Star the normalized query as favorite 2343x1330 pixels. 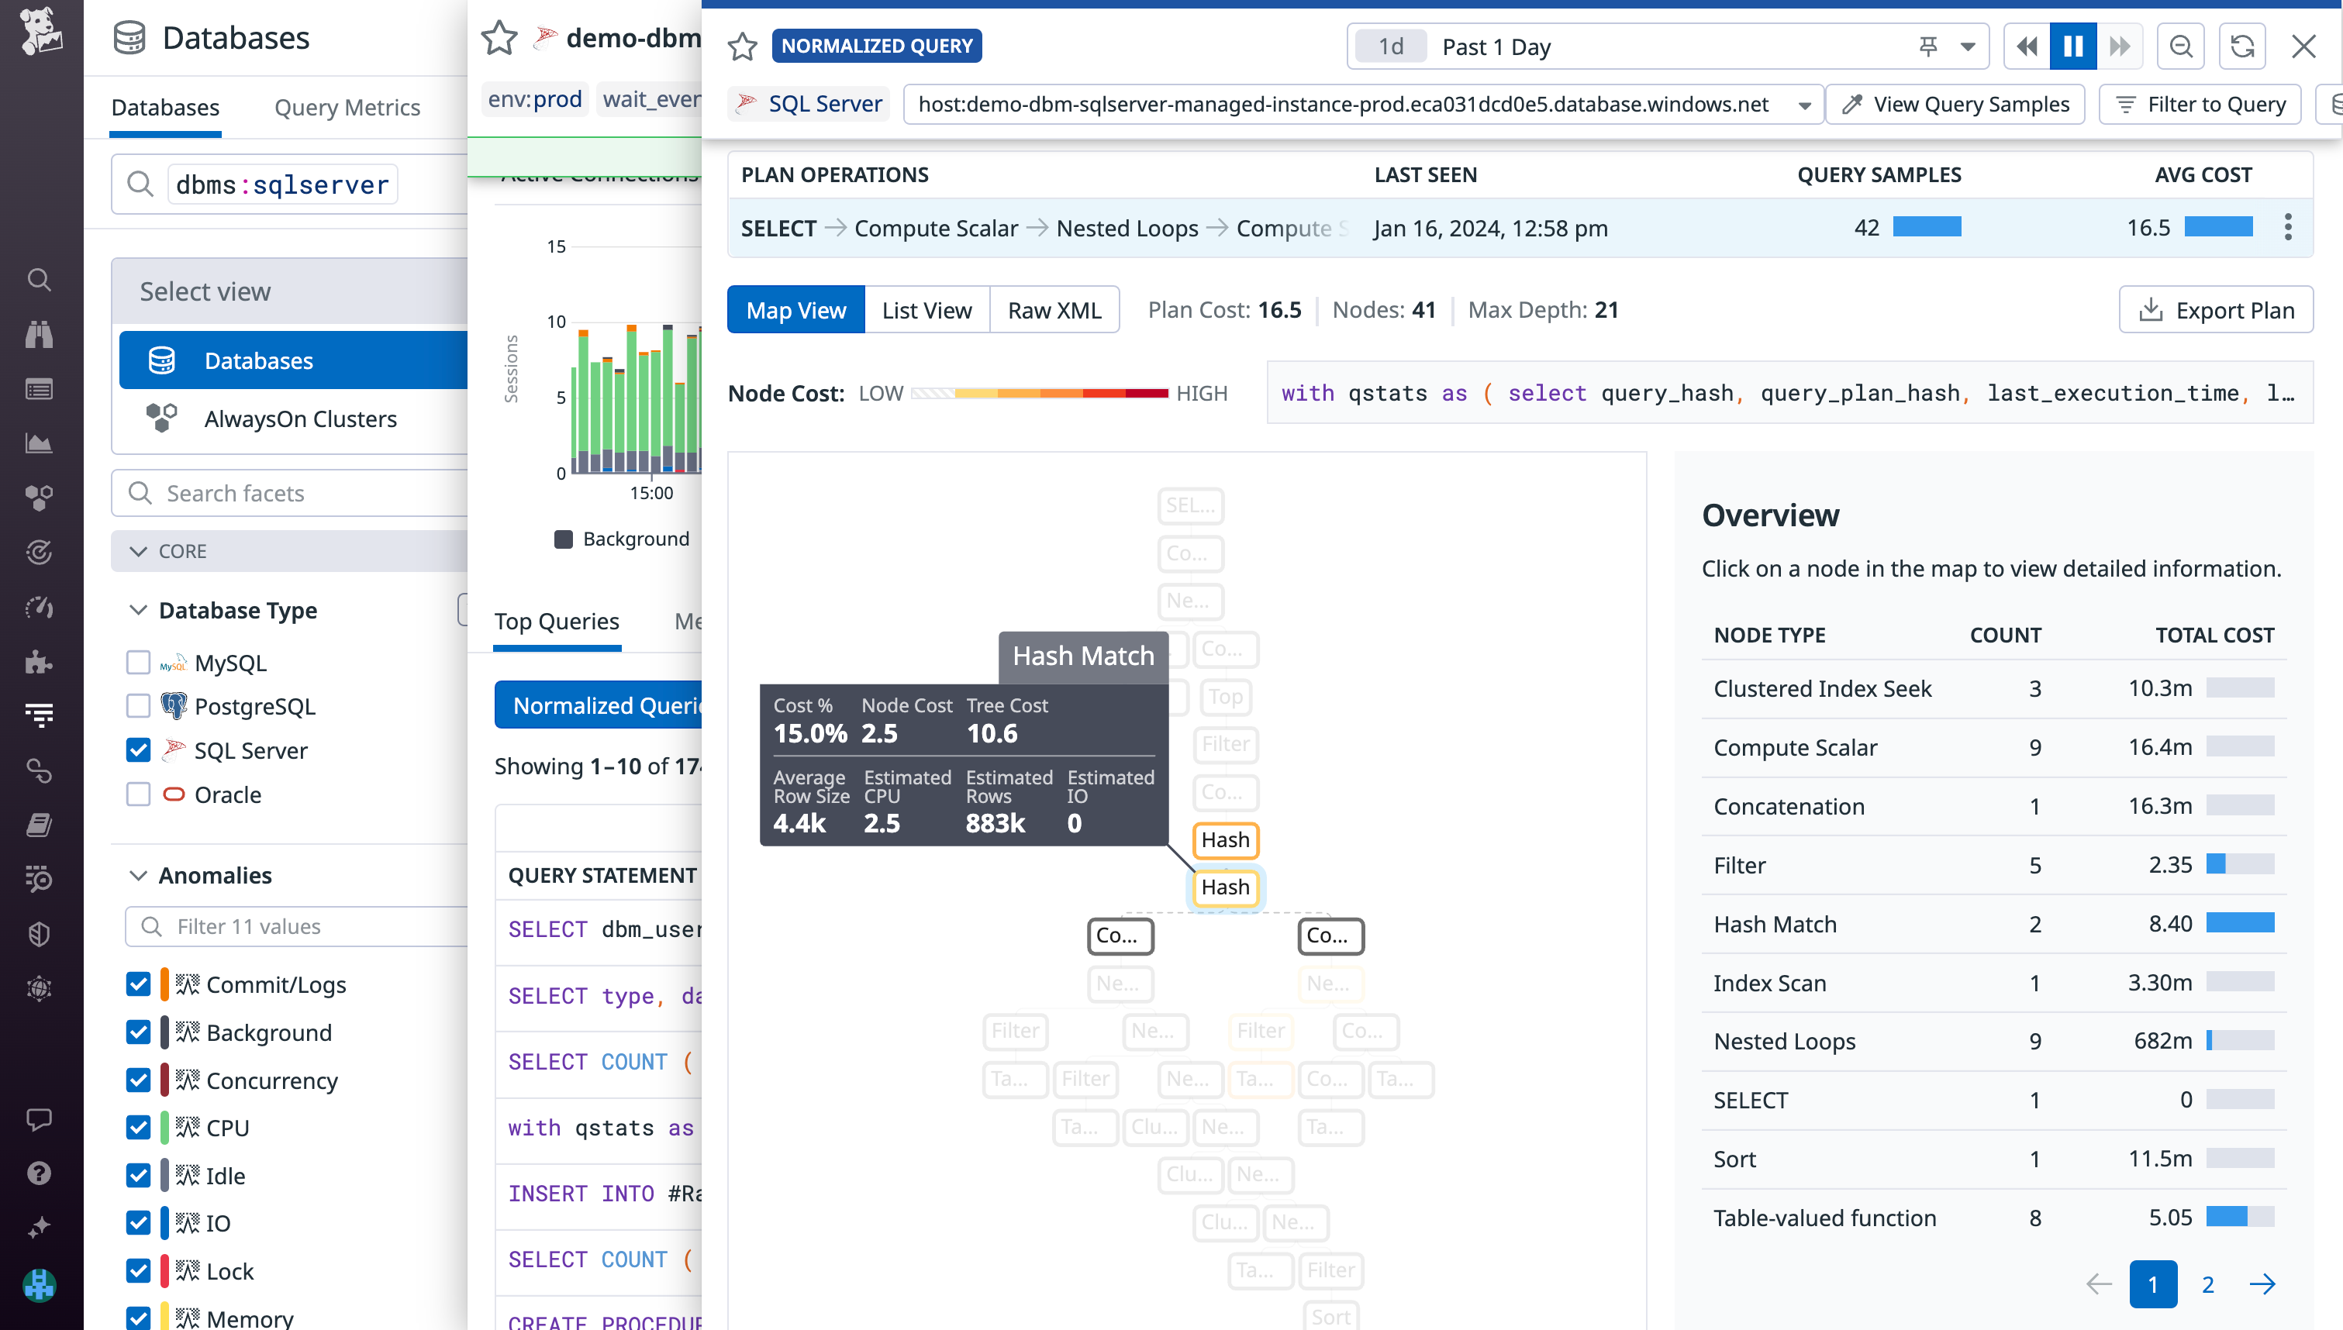point(743,47)
